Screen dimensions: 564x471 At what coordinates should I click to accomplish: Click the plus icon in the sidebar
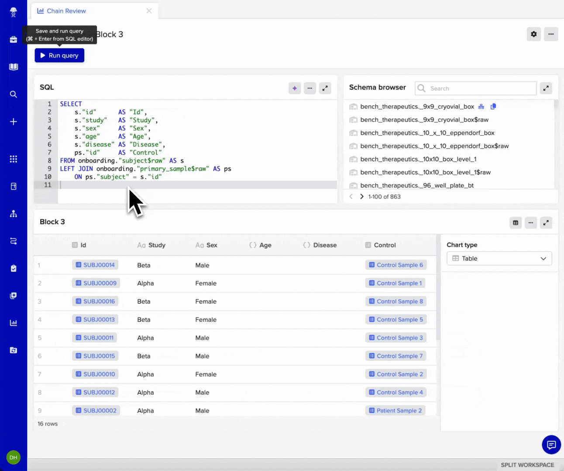point(13,122)
